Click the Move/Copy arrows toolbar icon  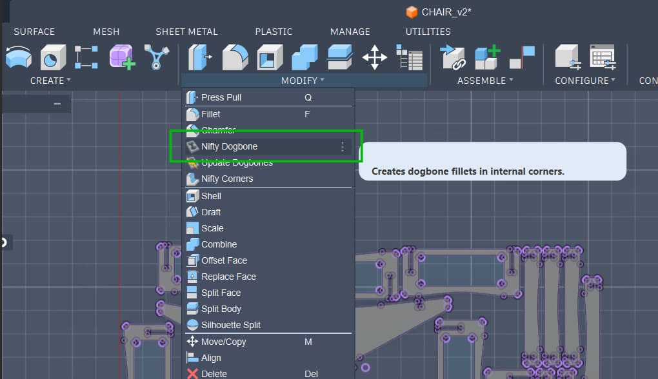point(374,57)
